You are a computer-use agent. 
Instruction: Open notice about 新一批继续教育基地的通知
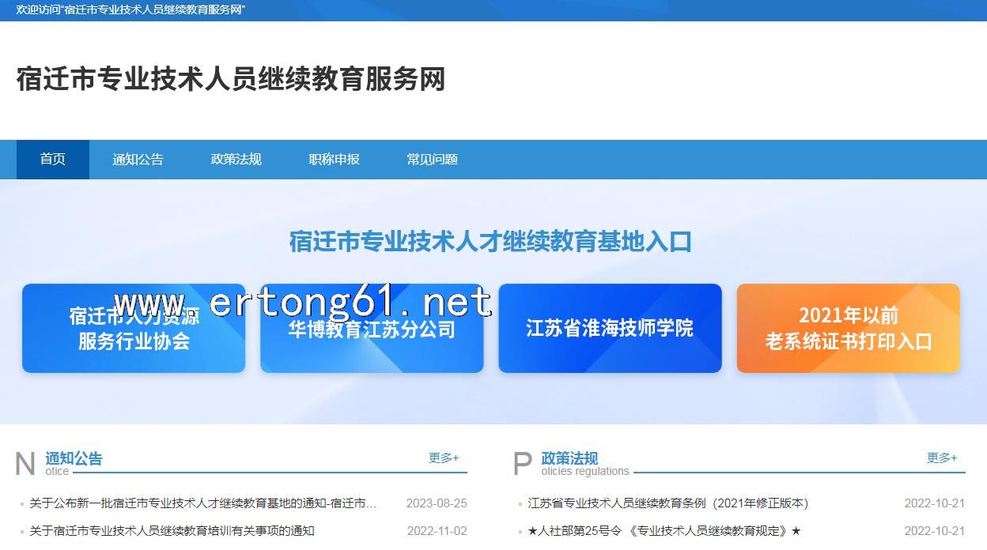point(203,503)
